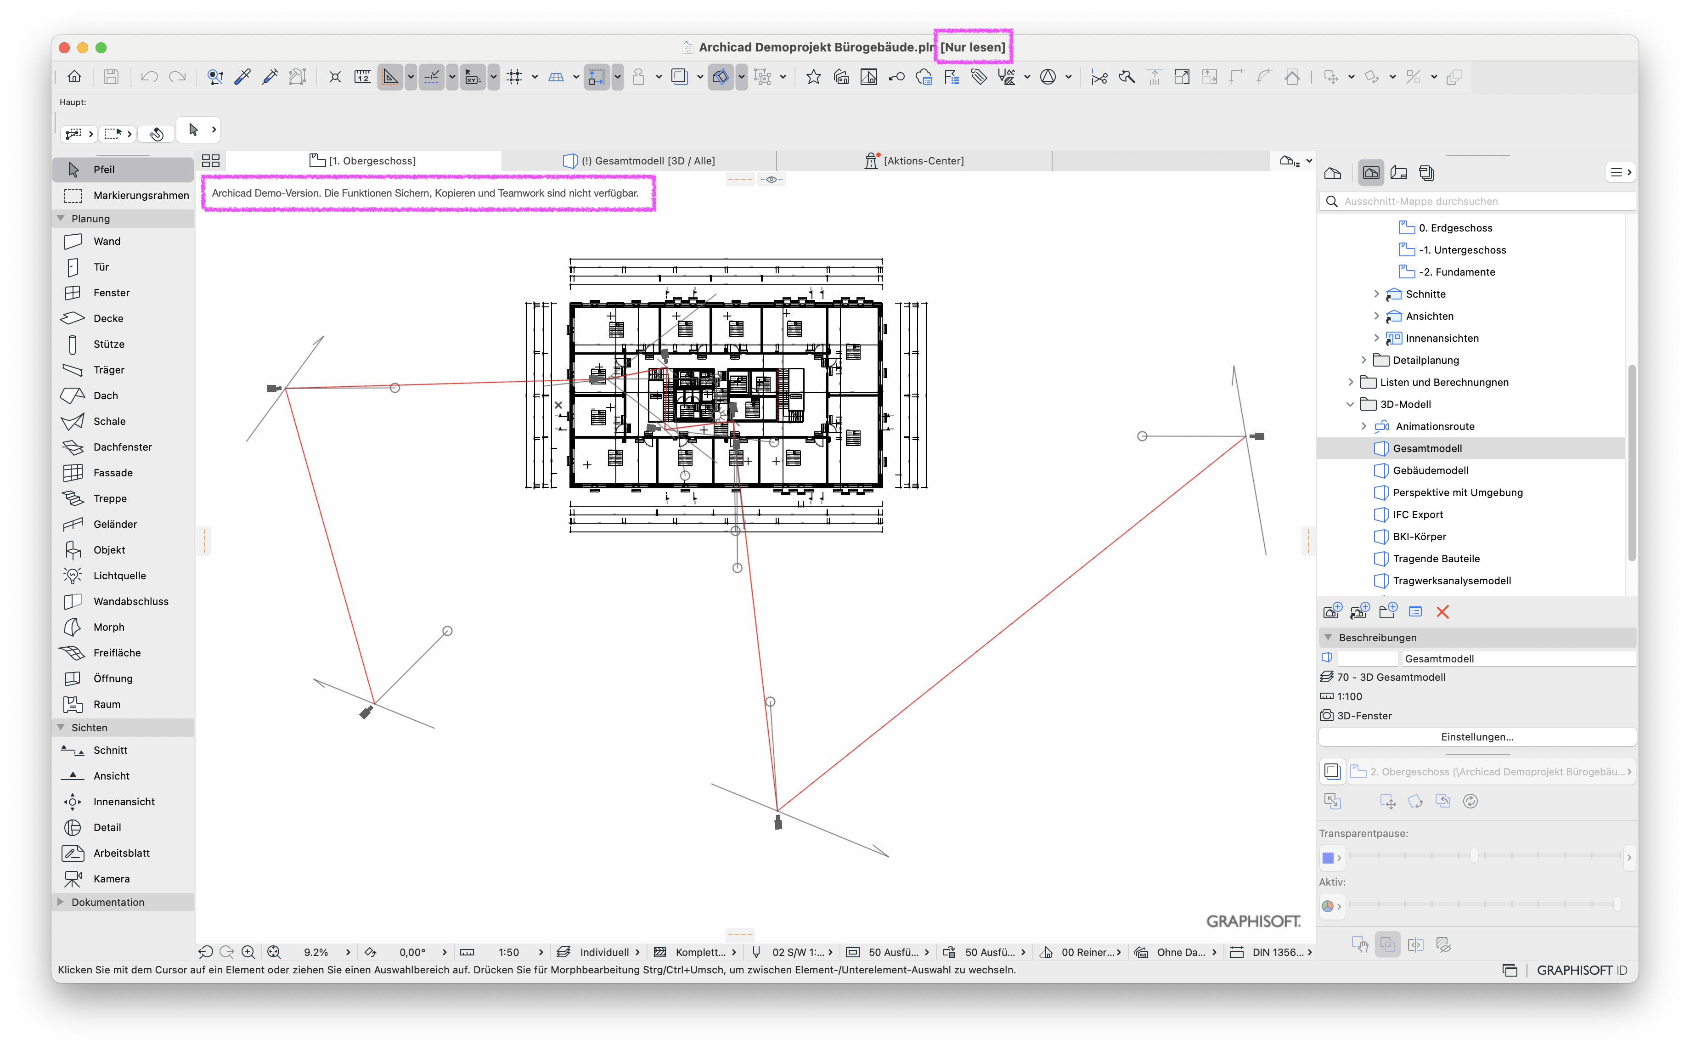Open the Pfeil arrow tool options
The height and width of the screenshot is (1051, 1690).
click(214, 129)
